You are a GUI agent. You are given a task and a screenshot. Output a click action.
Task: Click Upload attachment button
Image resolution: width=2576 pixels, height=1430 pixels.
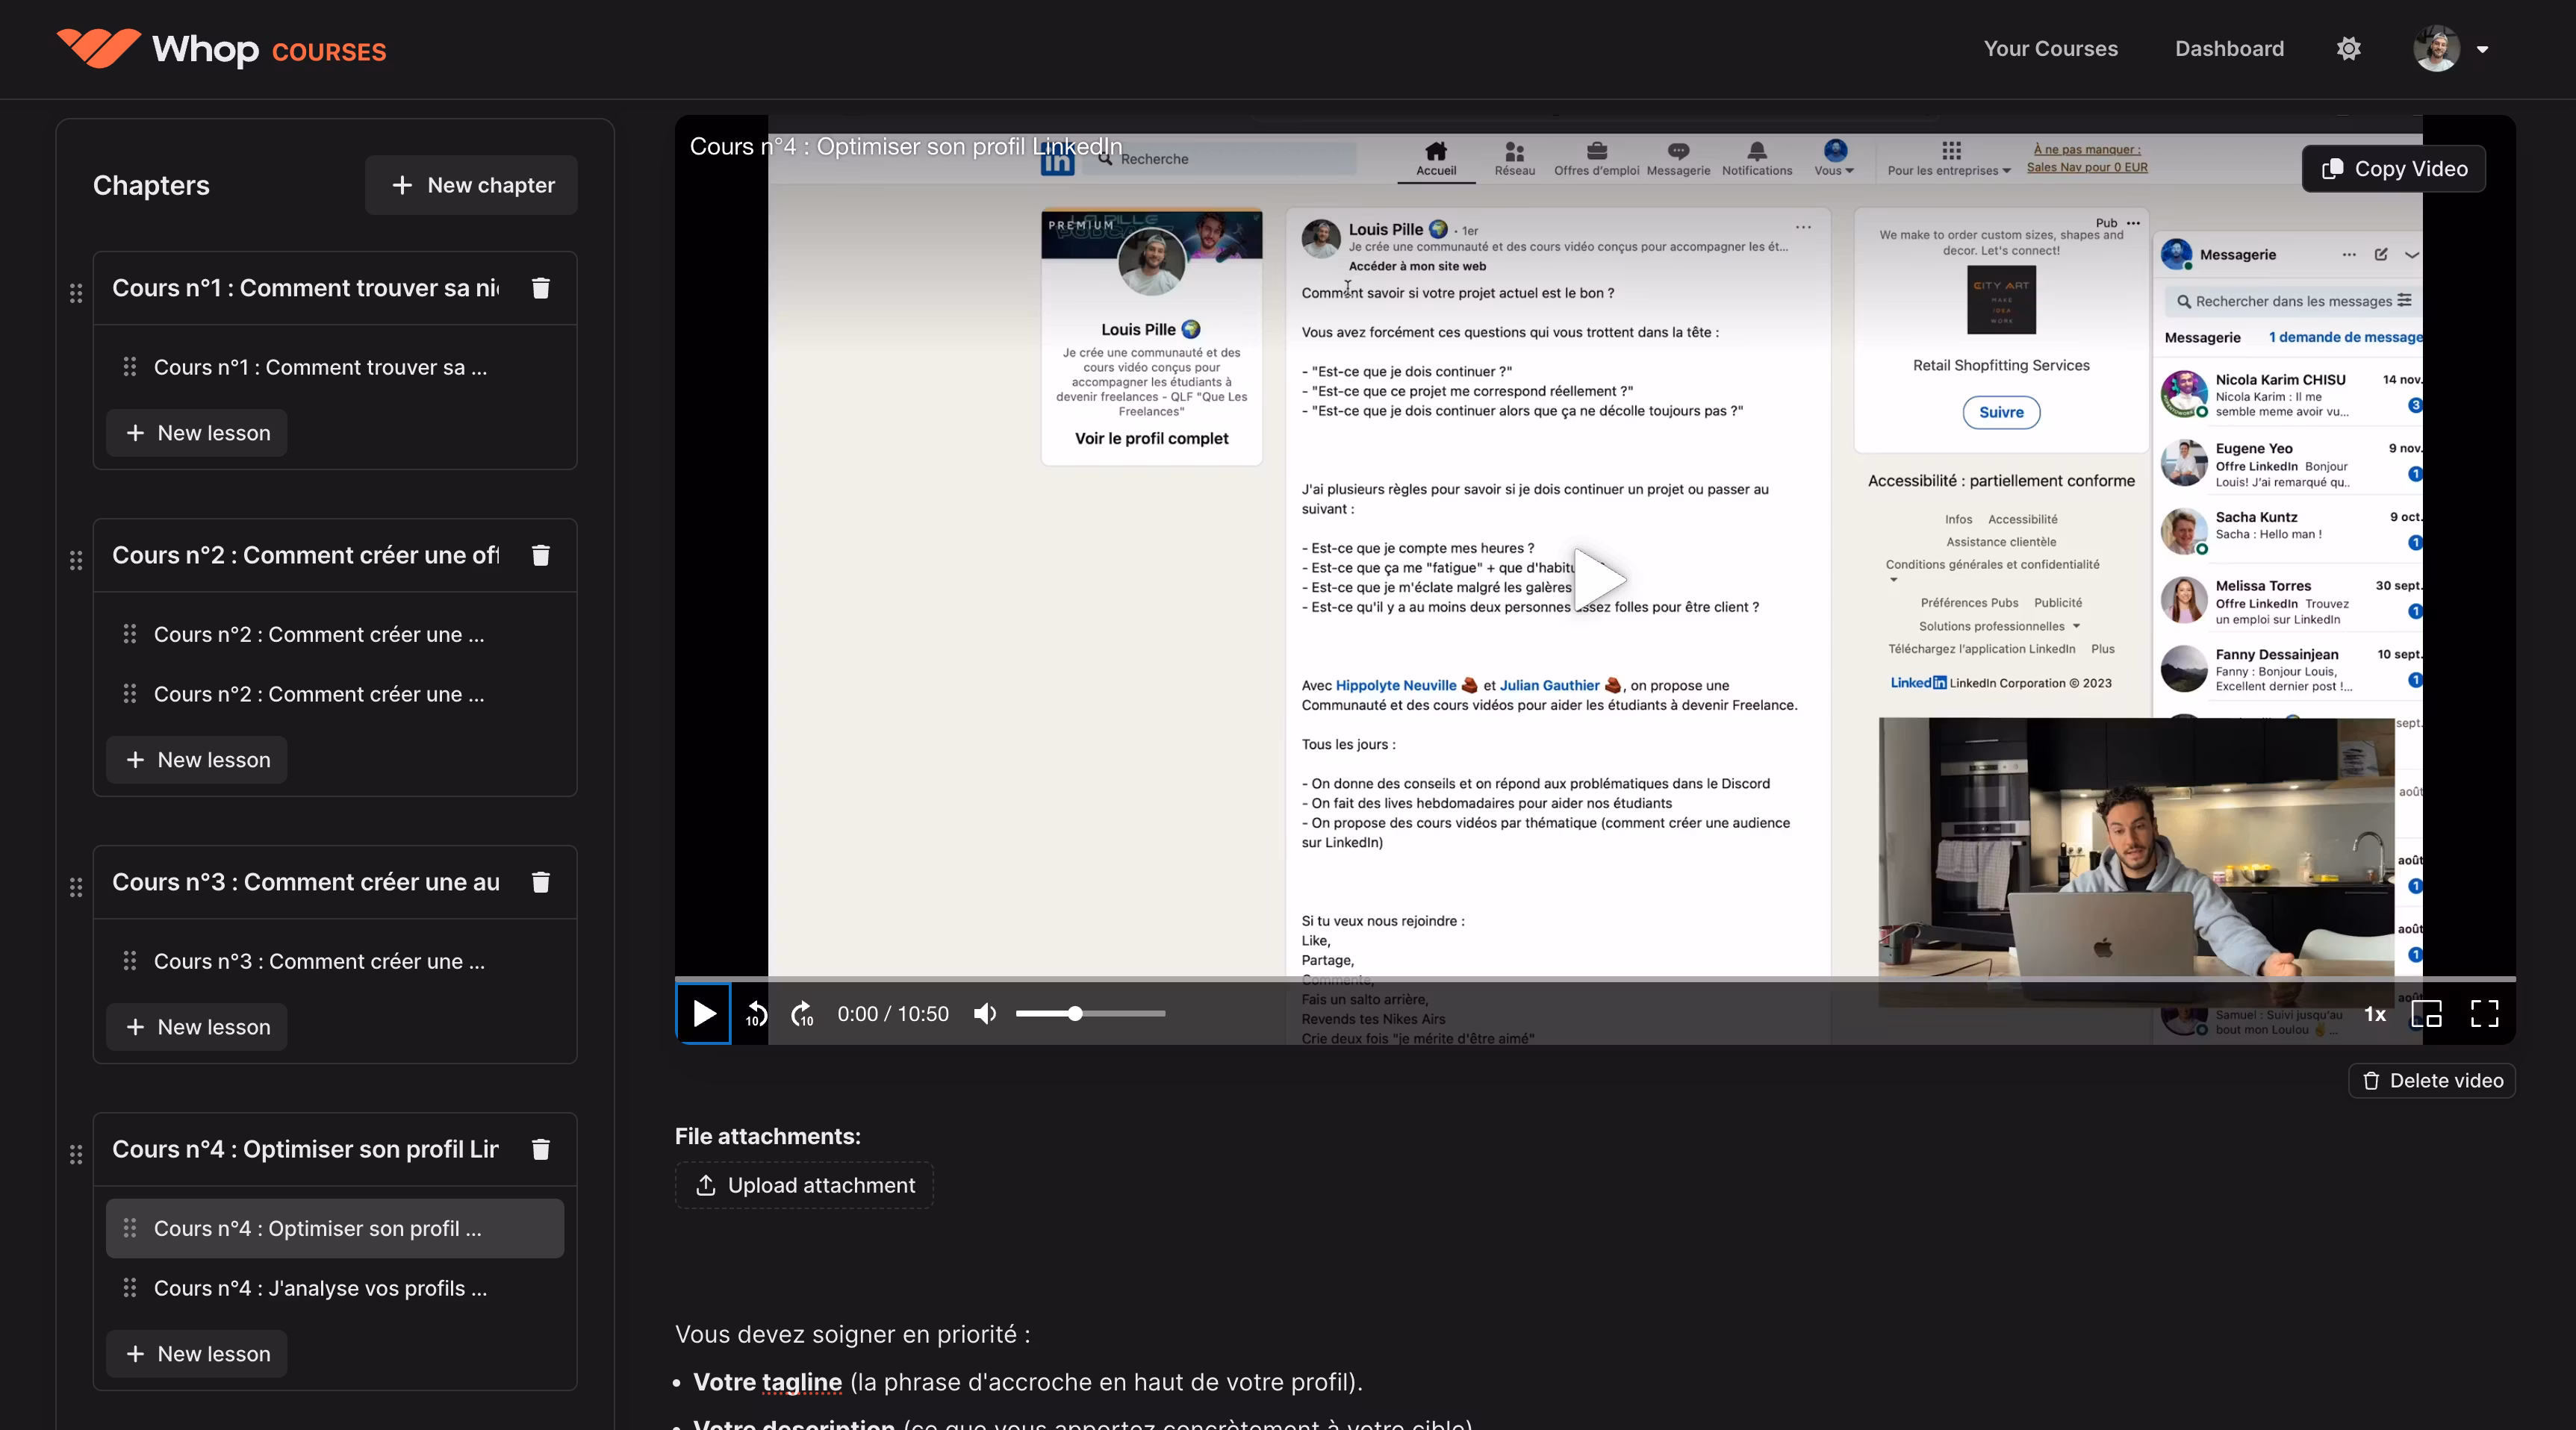(x=804, y=1185)
